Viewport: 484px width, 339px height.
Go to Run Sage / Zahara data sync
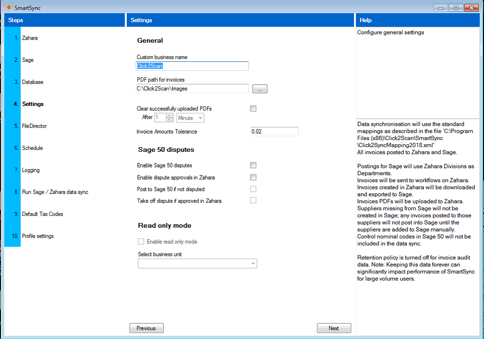coord(55,192)
